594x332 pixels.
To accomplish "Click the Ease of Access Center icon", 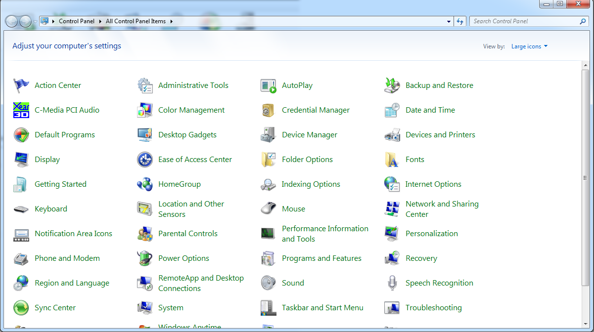I will pos(144,160).
